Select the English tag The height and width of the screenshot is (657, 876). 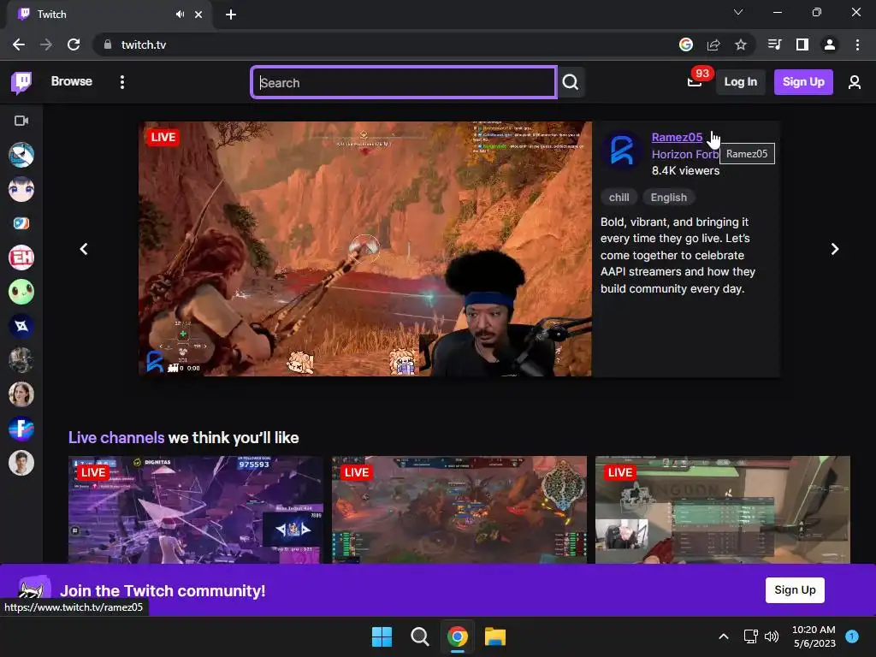[x=668, y=198]
